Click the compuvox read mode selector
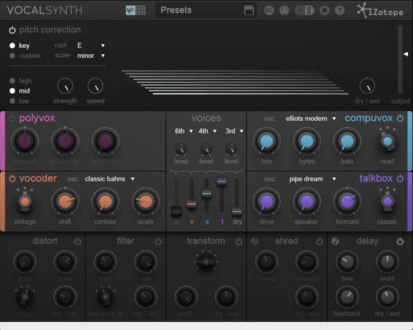The image size is (413, 330). click(387, 141)
